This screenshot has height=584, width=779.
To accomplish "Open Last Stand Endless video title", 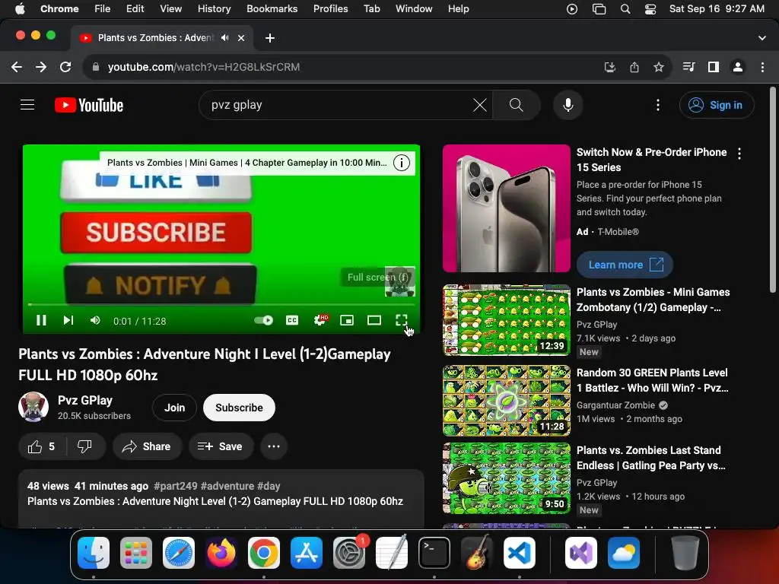I will (651, 458).
